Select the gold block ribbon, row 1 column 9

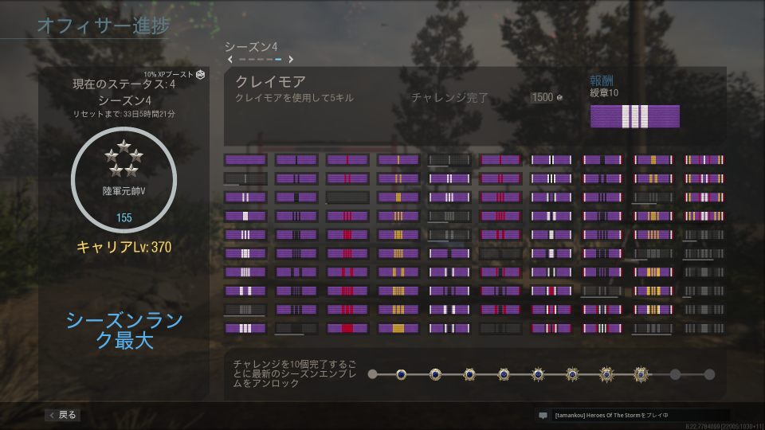[653, 160]
